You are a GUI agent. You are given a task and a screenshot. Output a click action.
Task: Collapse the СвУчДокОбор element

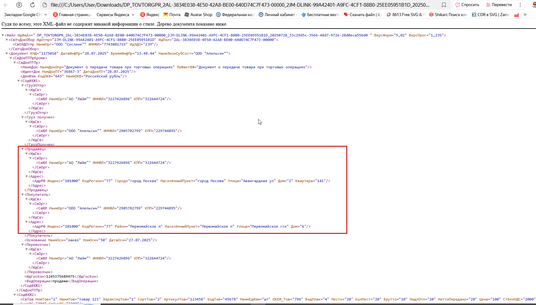7,40
